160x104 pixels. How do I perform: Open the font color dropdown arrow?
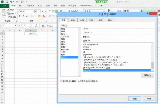46,16
